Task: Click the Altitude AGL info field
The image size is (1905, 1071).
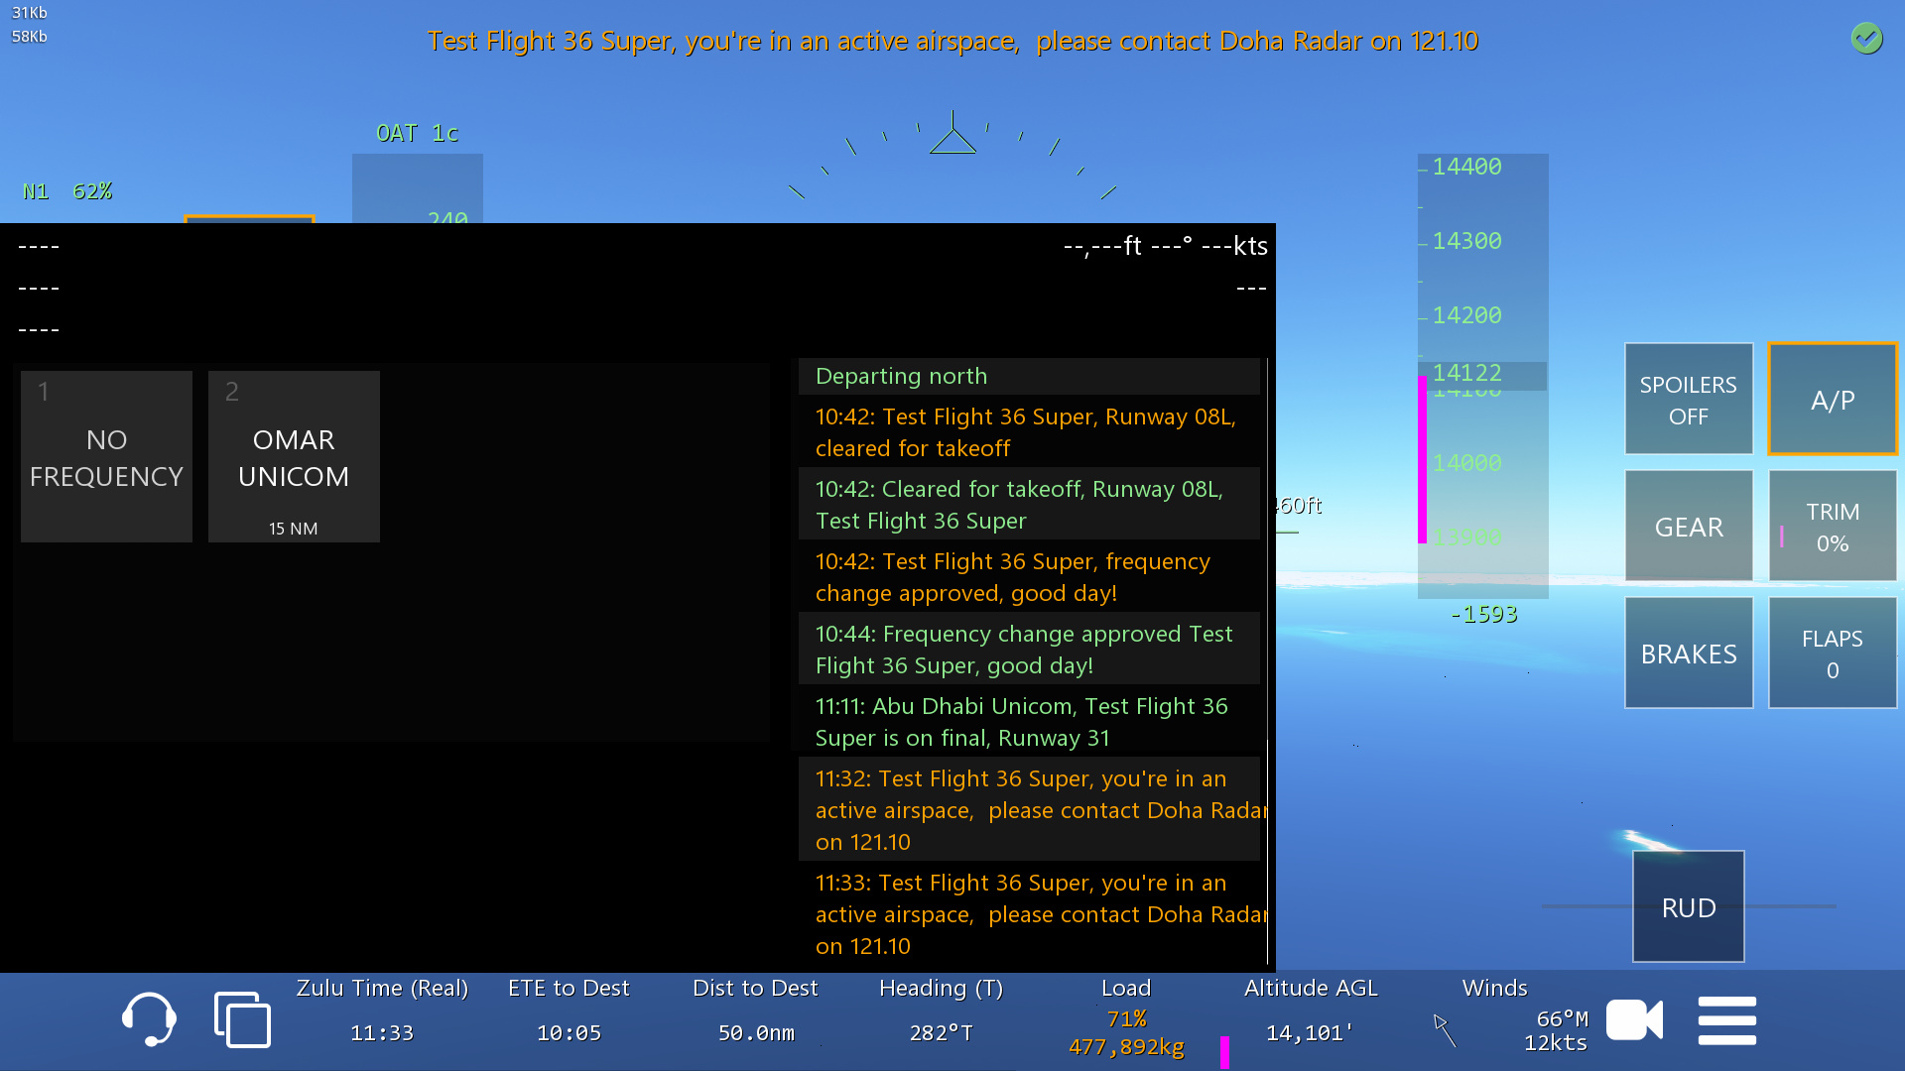Action: 1310,1013
